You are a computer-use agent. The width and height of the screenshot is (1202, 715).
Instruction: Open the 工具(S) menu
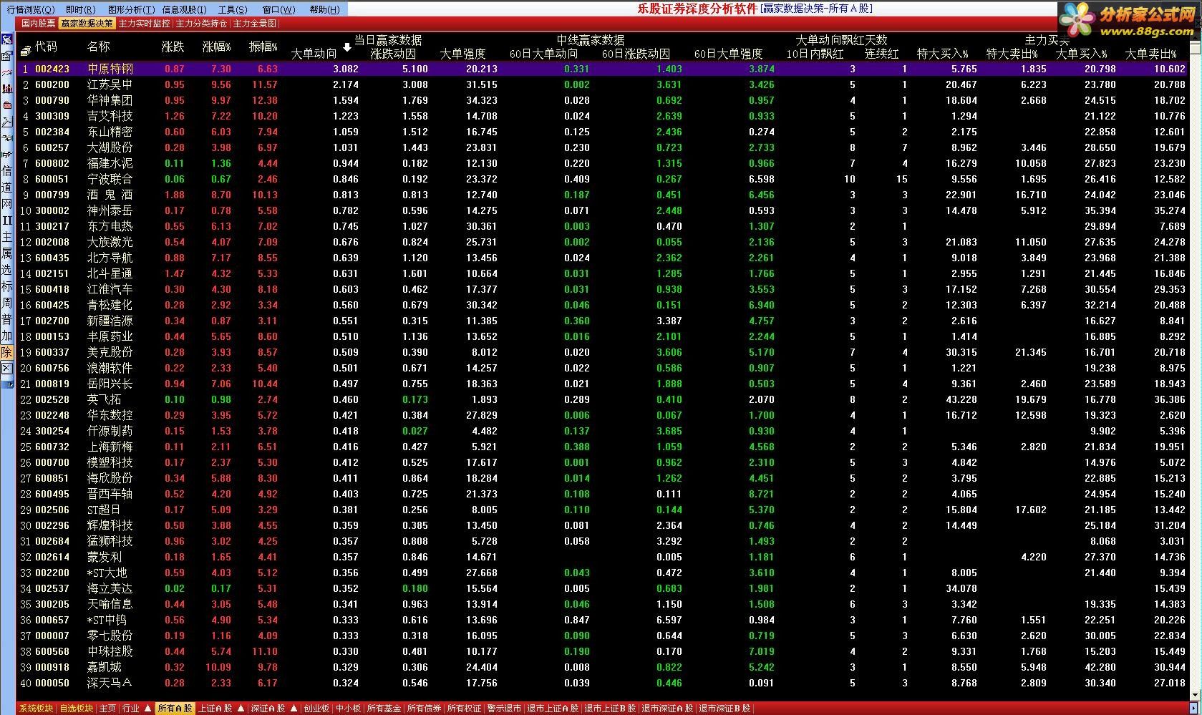click(233, 9)
